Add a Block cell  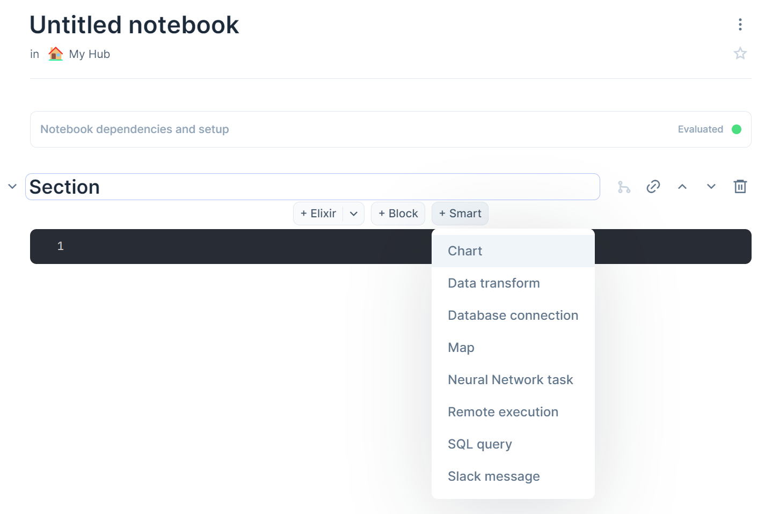398,214
